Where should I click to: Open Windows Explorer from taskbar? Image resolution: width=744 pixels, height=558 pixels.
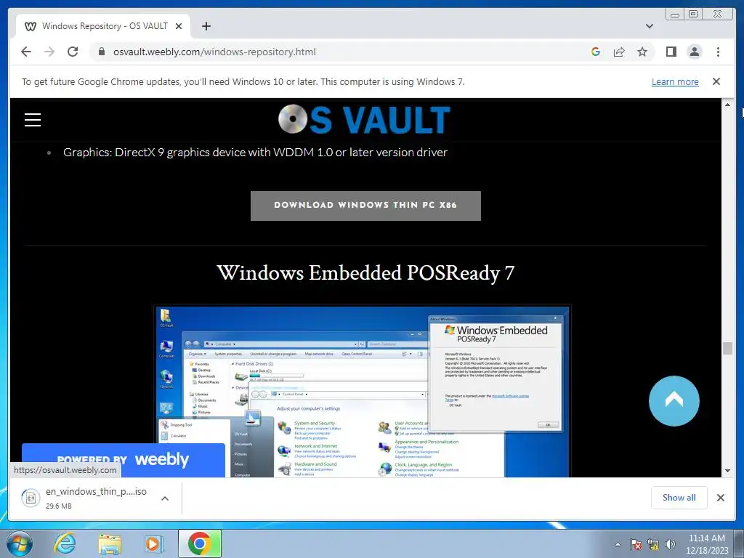click(110, 543)
